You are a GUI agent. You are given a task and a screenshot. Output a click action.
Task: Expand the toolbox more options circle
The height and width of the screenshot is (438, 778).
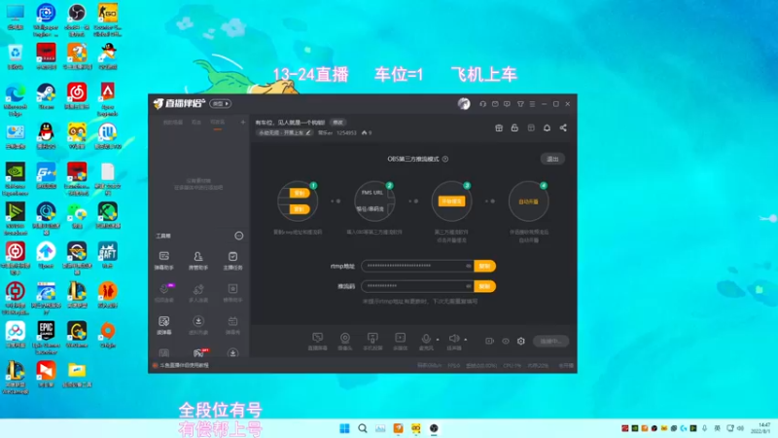click(238, 236)
